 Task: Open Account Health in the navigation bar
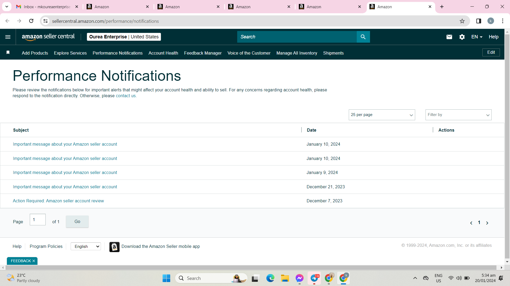coord(163,53)
